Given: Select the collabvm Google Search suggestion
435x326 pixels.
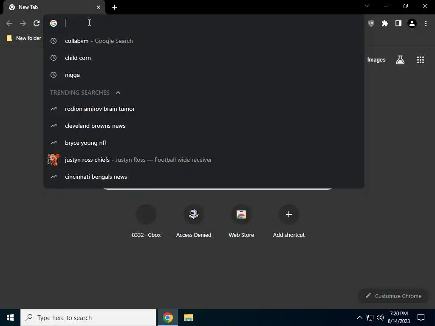Looking at the screenshot, I should point(204,41).
